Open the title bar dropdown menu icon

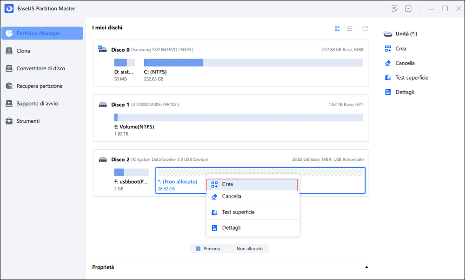coord(408,8)
